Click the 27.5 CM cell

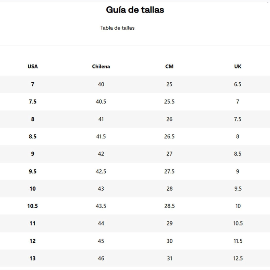tap(169, 171)
